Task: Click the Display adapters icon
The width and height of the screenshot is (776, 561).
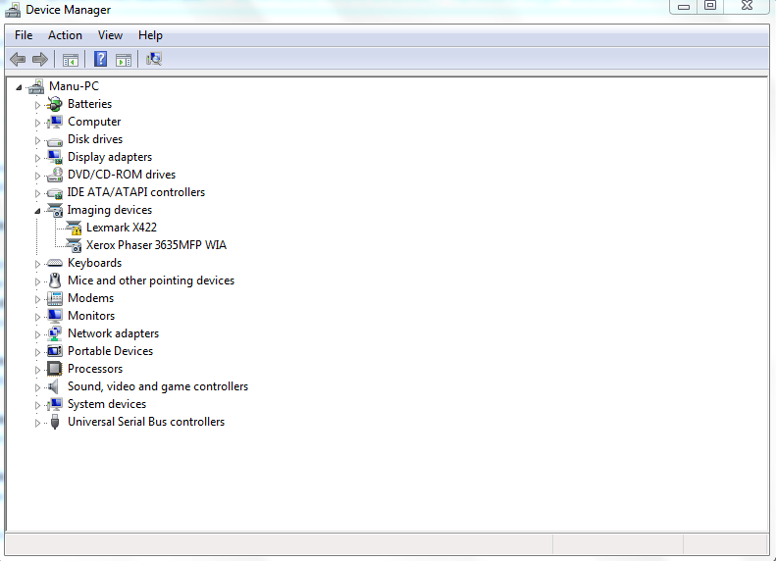Action: 54,157
